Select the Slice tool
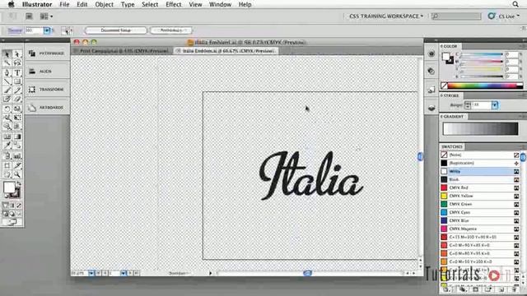 click(x=17, y=165)
